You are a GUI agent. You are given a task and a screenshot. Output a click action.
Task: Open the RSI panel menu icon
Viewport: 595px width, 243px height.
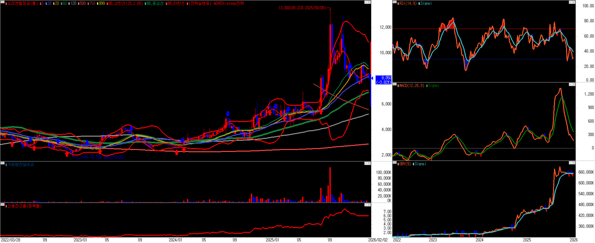[395, 2]
